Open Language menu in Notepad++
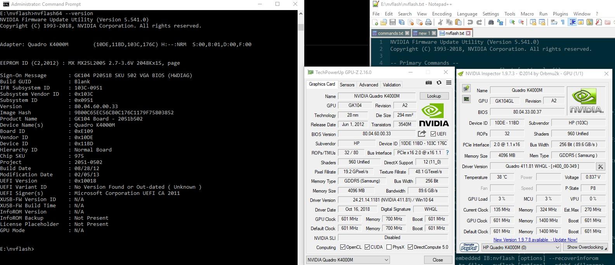This screenshot has width=615, height=265. (467, 14)
